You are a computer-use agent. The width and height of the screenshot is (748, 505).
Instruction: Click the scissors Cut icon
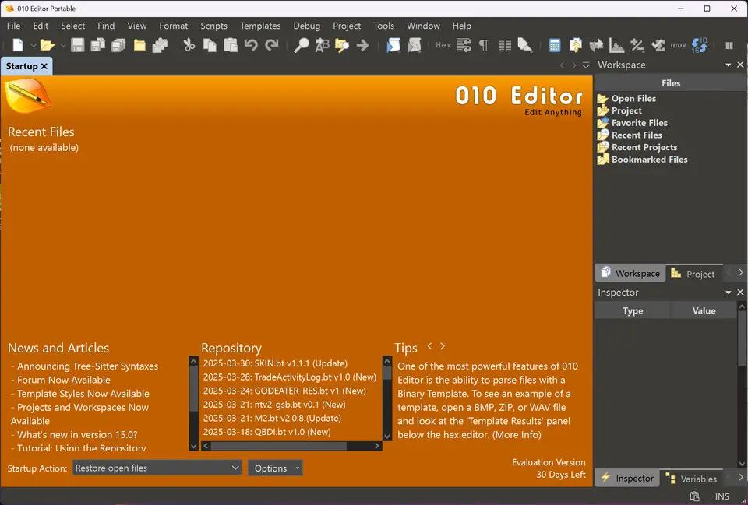[x=189, y=45]
